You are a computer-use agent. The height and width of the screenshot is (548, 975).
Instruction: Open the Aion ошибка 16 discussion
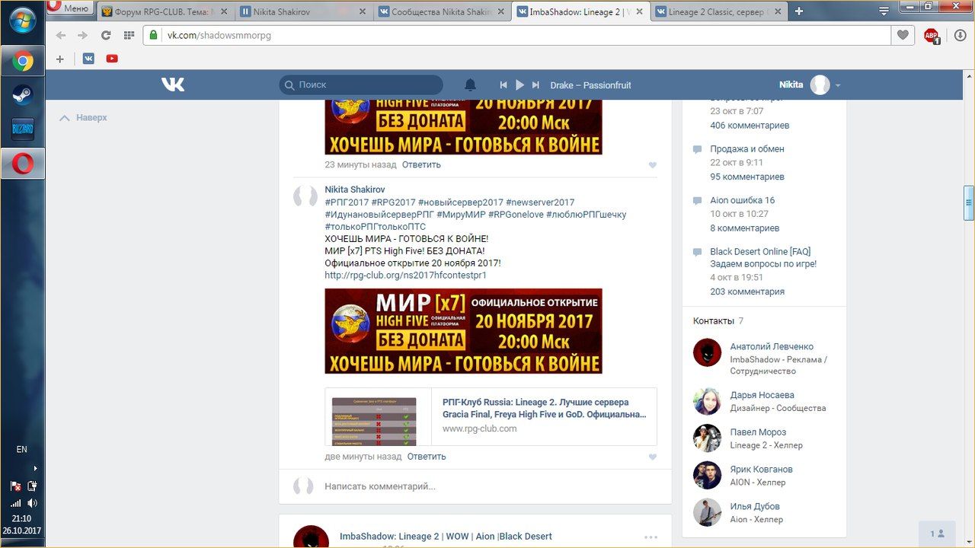[x=743, y=200]
